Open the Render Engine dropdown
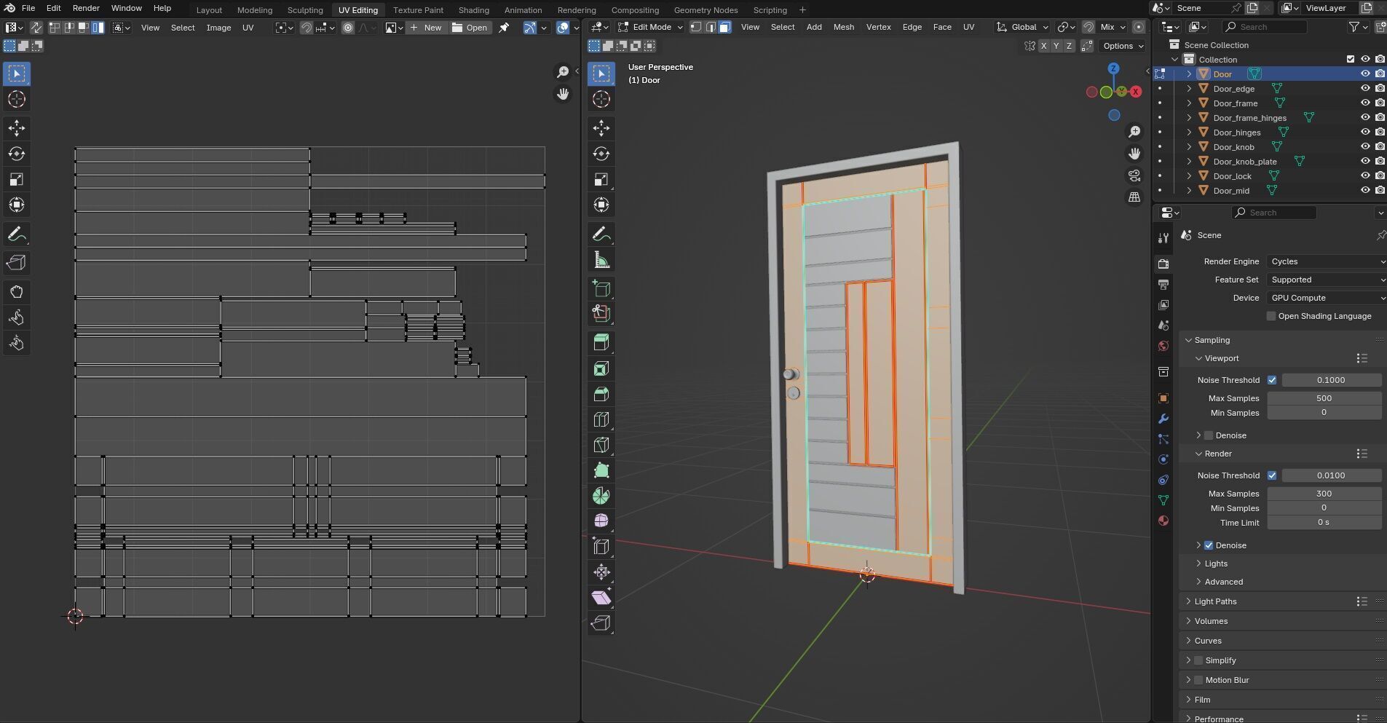Screen dimensions: 1387x723 pos(1326,261)
